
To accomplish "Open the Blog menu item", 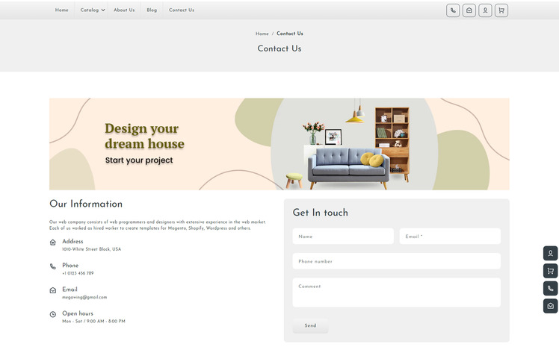I will [x=152, y=10].
